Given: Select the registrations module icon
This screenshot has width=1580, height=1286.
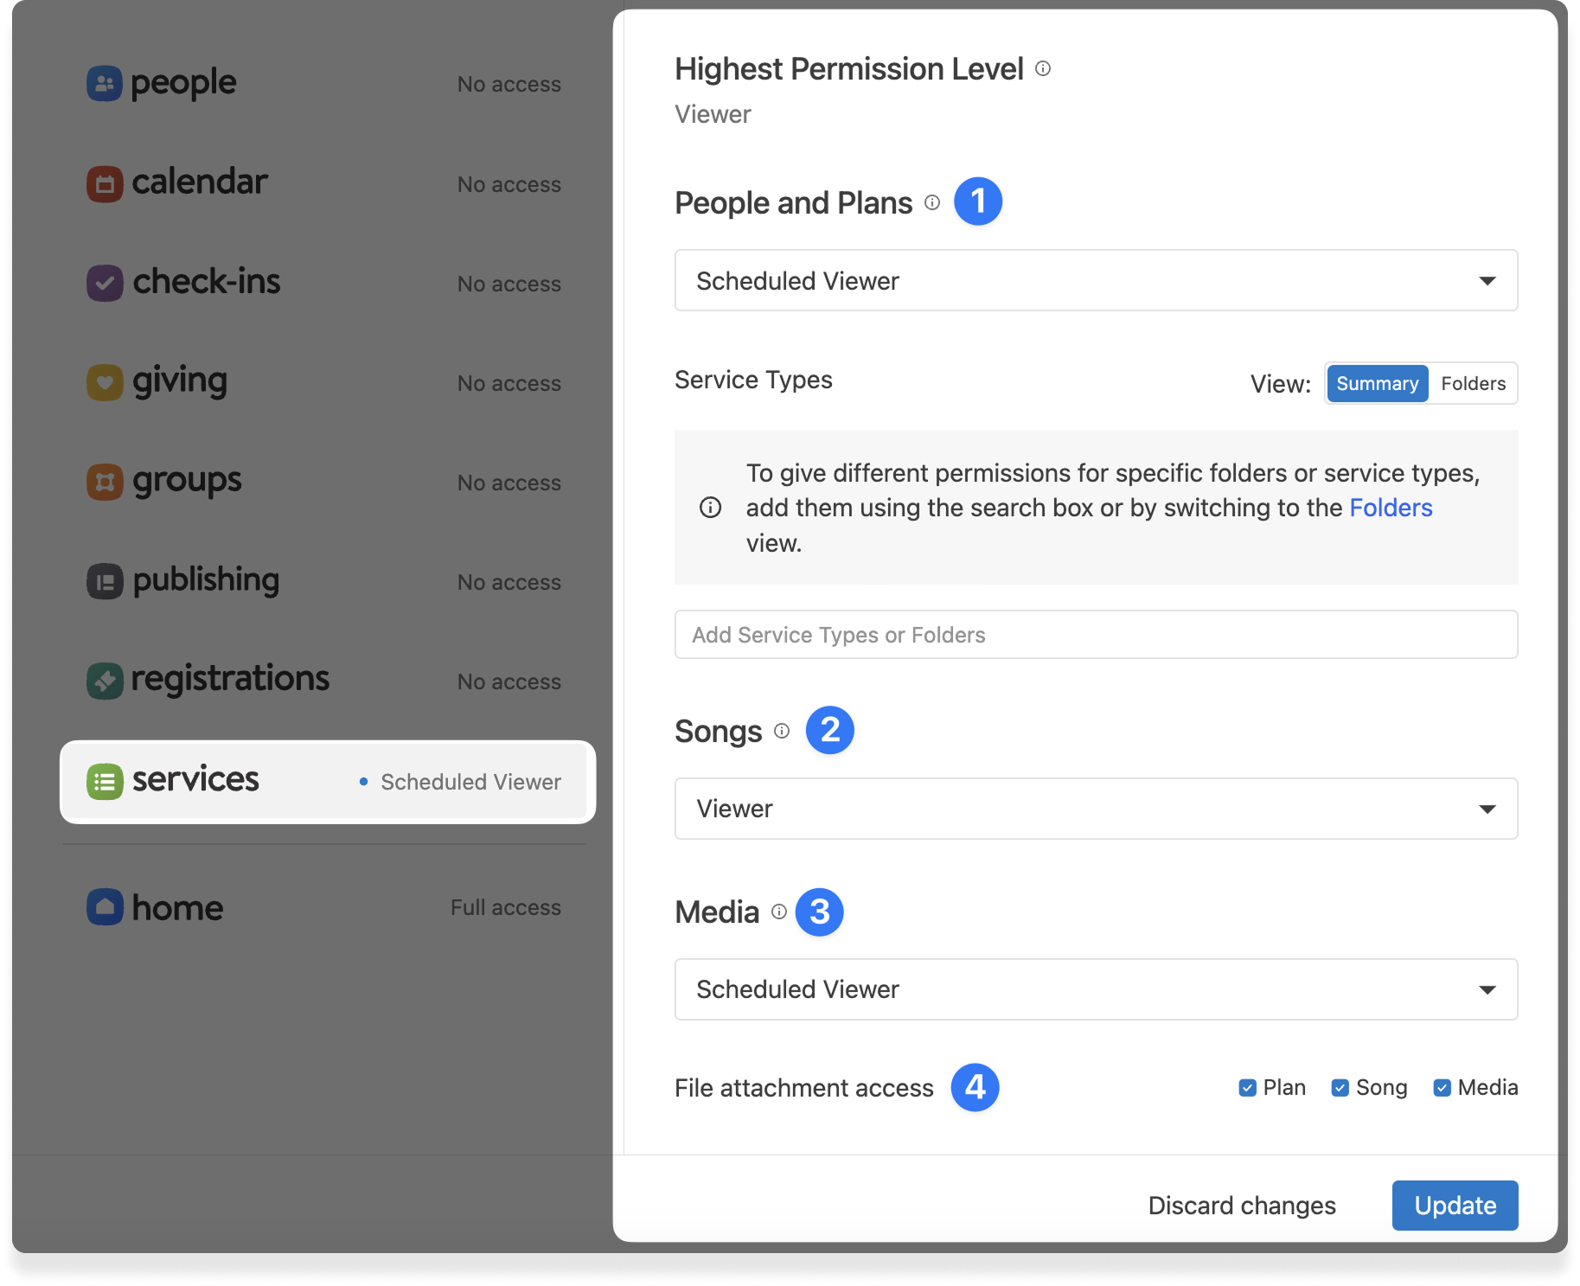Looking at the screenshot, I should 104,680.
